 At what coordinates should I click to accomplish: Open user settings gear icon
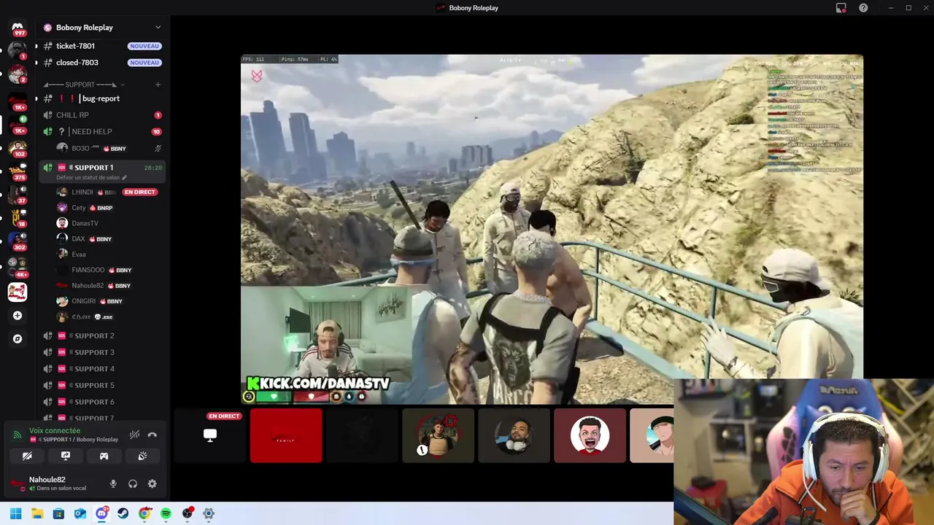point(152,483)
